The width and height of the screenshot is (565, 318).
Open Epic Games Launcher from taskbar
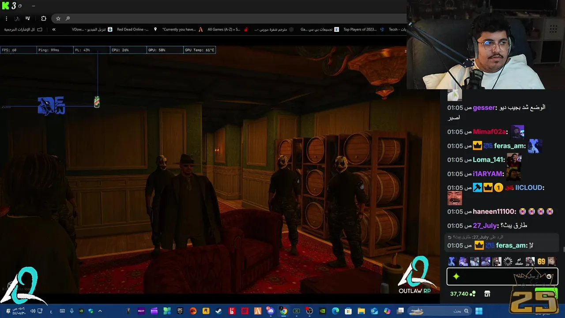click(x=180, y=311)
